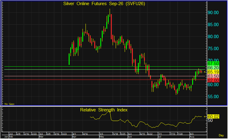Click the 85.00 price axis label

coord(213,25)
